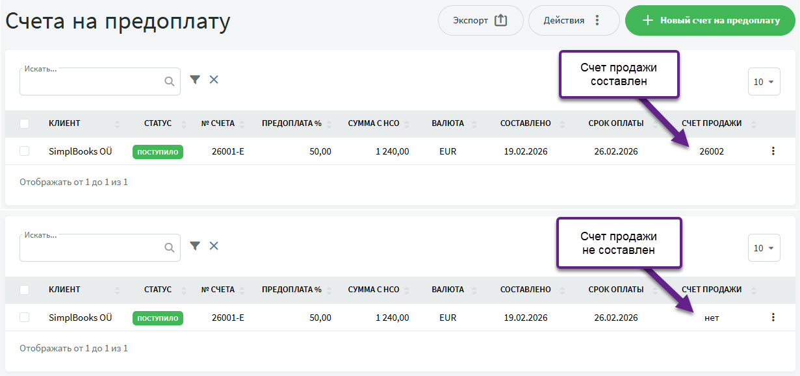800x376 pixels.
Task: Click the magnifier icon in upper search field
Action: 169,82
